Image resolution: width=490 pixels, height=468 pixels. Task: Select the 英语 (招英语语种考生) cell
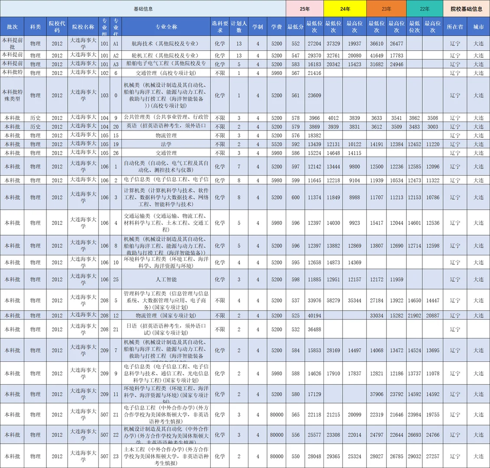click(x=166, y=127)
